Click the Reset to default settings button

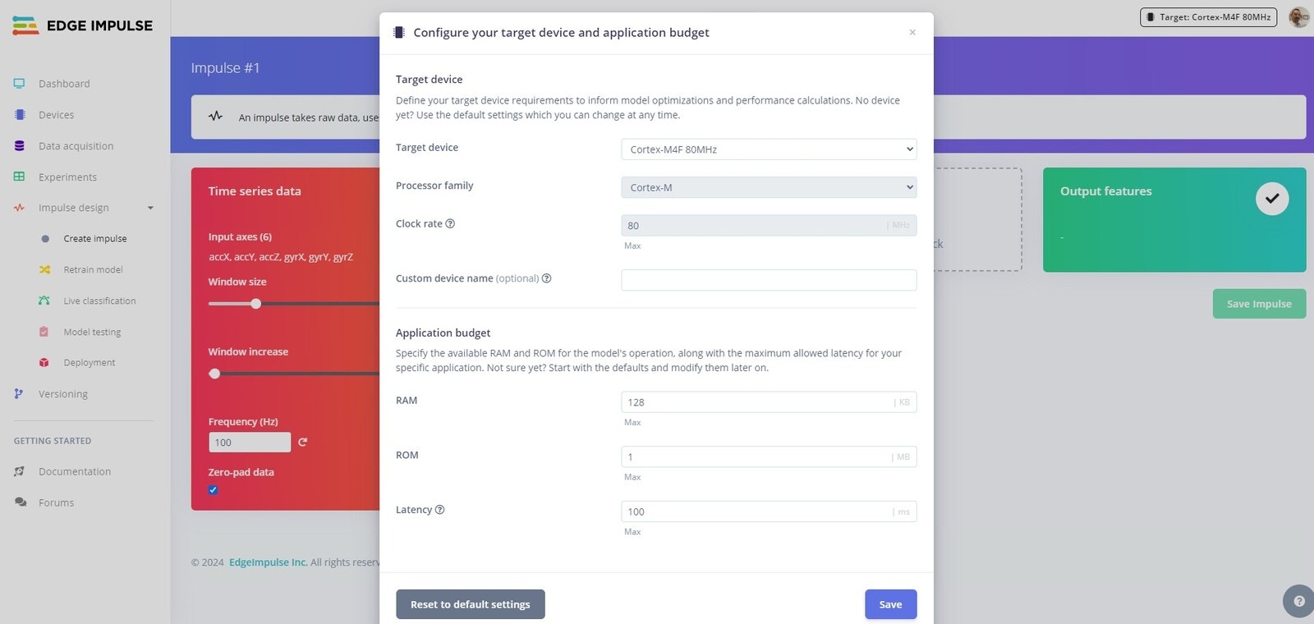[471, 604]
